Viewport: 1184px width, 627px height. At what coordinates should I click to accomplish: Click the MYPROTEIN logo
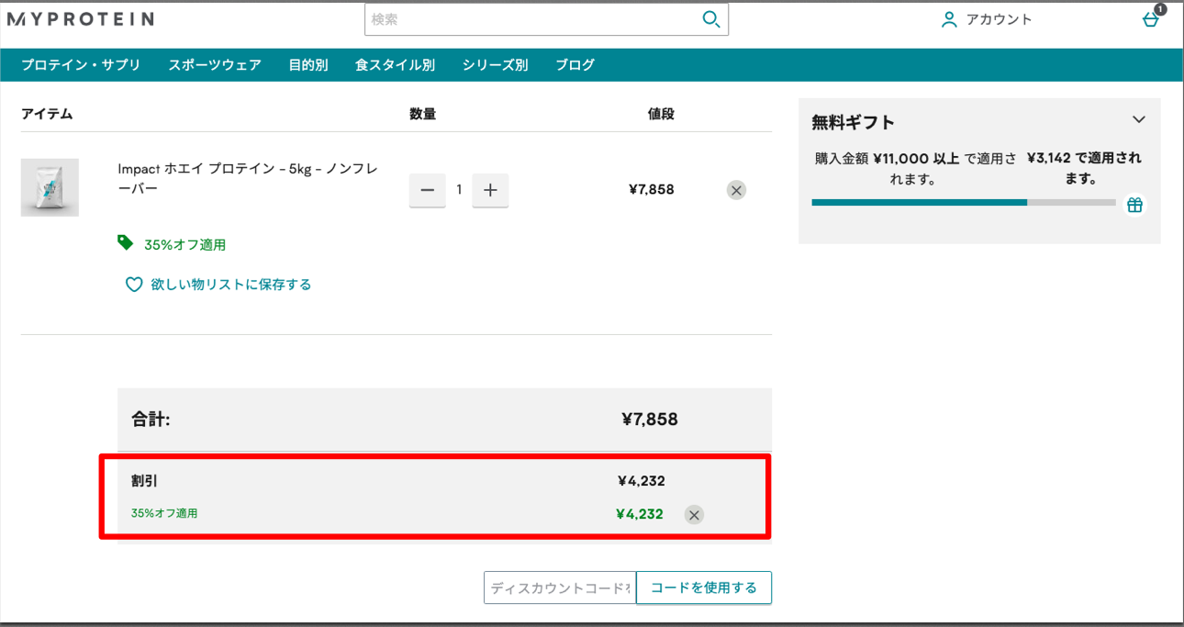[x=81, y=18]
